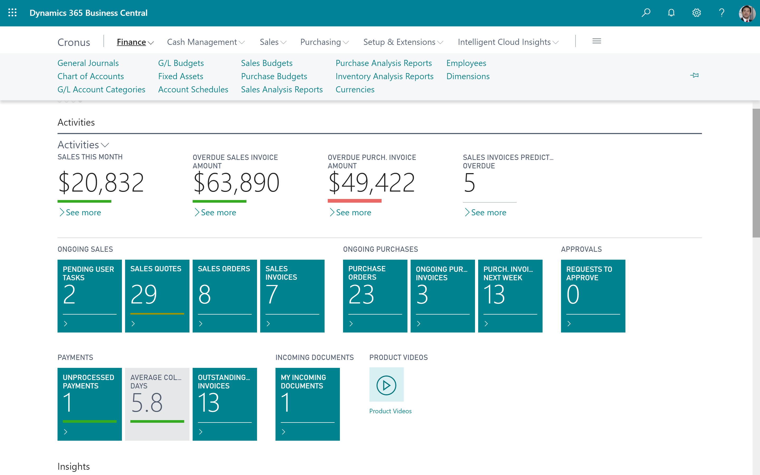Open General Journals
The width and height of the screenshot is (760, 475).
click(x=88, y=63)
